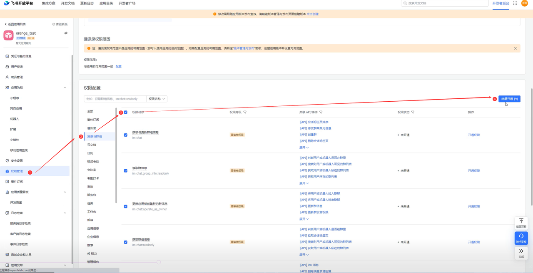The width and height of the screenshot is (533, 273).
Task: Click the orange user avatar
Action: tap(525, 3)
